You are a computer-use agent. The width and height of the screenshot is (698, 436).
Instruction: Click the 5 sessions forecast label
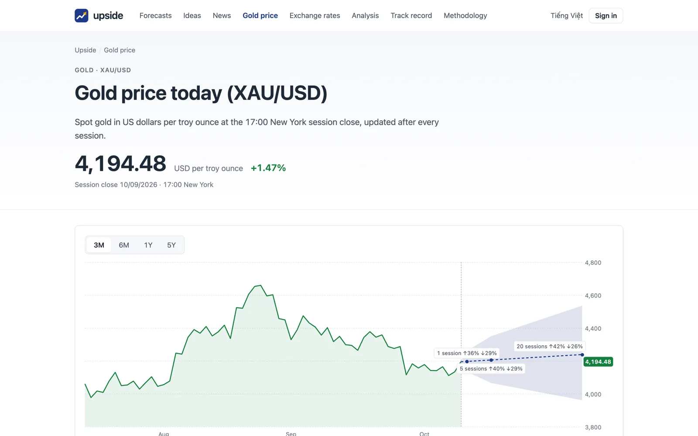click(x=491, y=368)
